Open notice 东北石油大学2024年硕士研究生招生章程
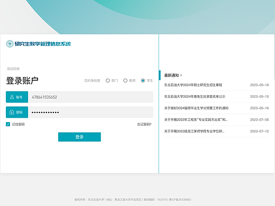 click(x=193, y=85)
